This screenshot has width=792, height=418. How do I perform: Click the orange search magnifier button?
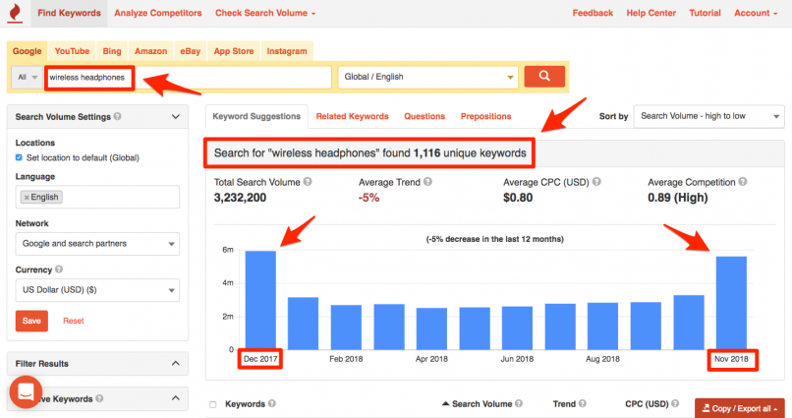click(544, 77)
